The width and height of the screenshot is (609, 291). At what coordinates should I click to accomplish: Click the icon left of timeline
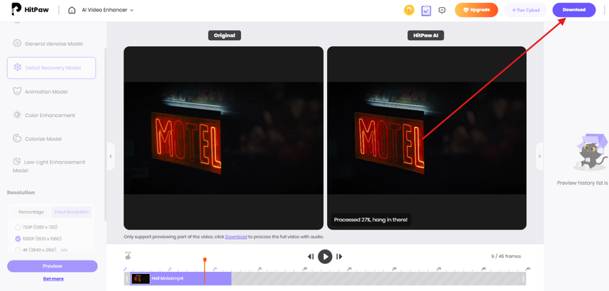128,255
